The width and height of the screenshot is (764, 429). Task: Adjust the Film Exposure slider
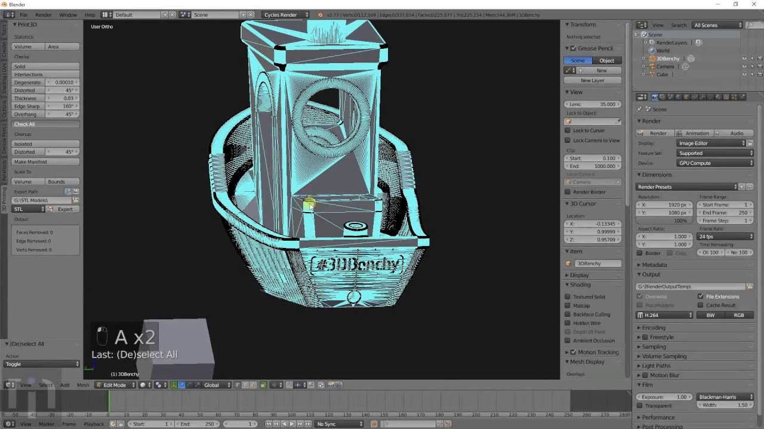664,397
